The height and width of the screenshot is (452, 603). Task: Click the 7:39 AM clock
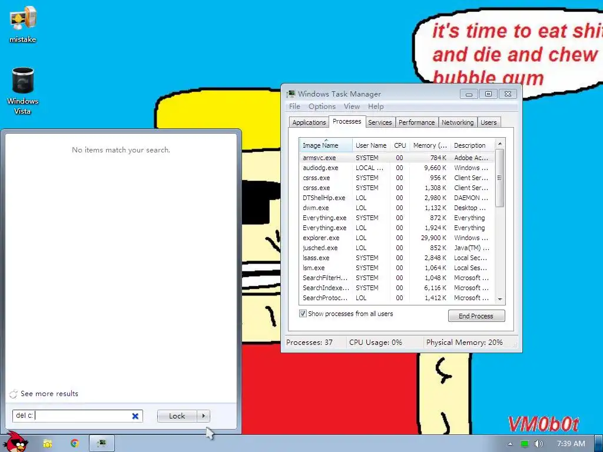click(571, 444)
